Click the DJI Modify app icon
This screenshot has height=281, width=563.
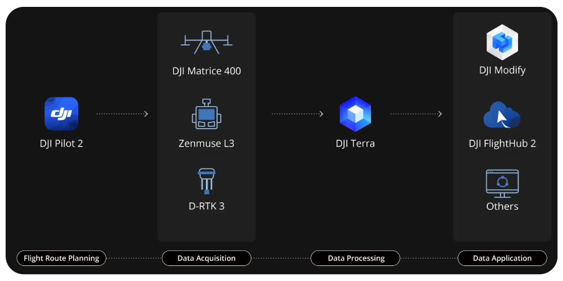coord(502,42)
